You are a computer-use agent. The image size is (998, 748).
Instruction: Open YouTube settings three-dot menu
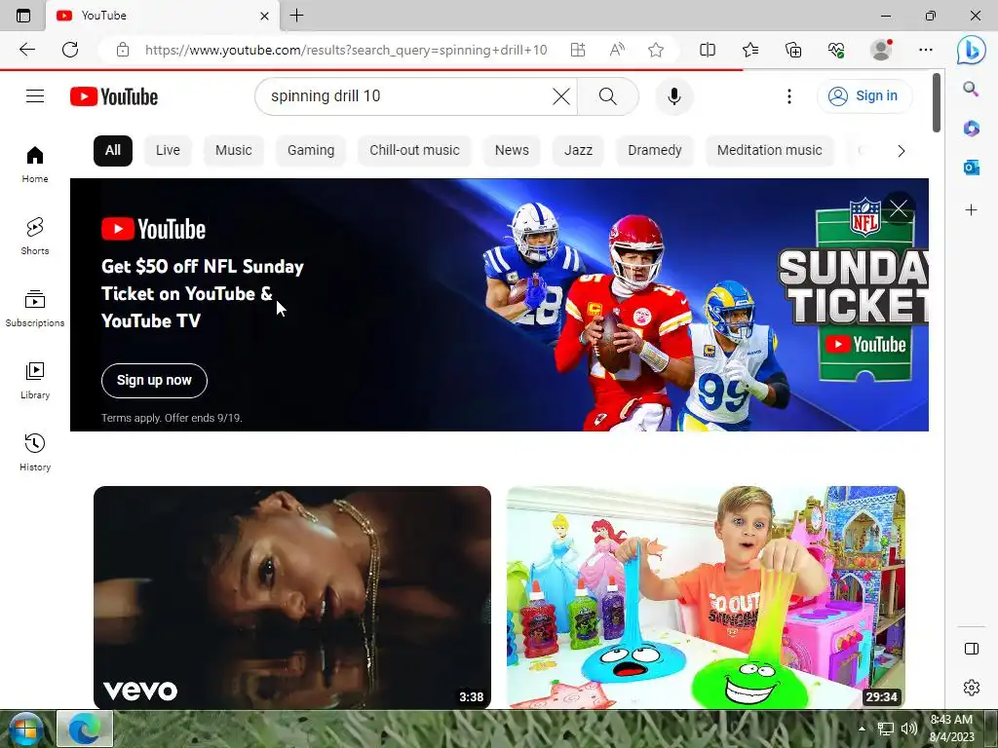point(789,96)
